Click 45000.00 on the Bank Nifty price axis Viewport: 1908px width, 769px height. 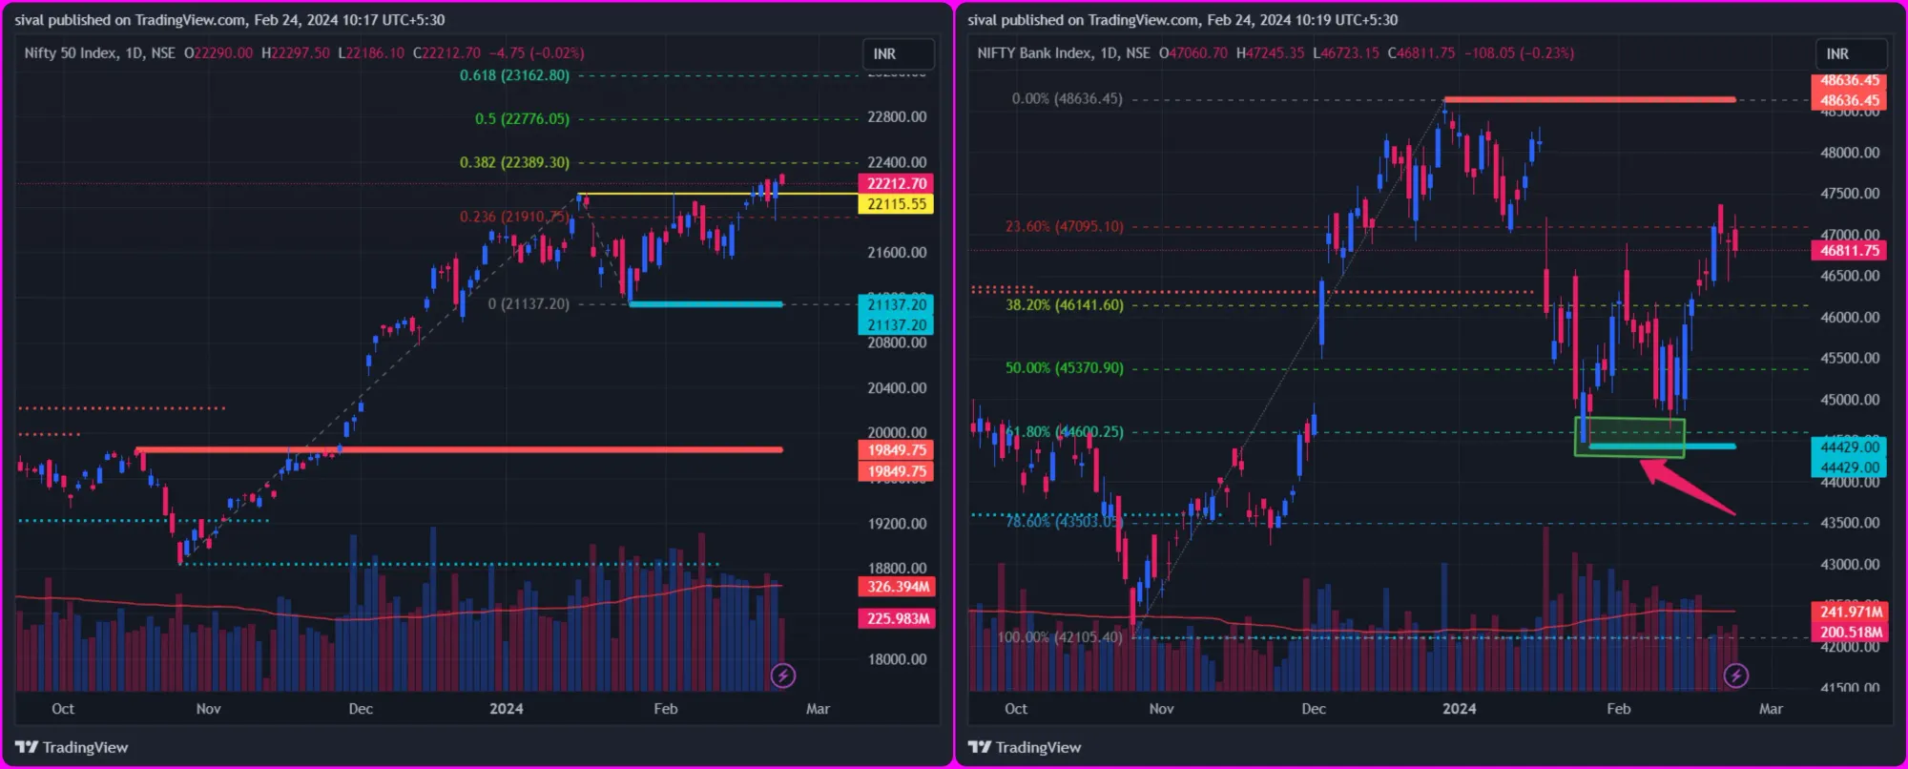1850,400
